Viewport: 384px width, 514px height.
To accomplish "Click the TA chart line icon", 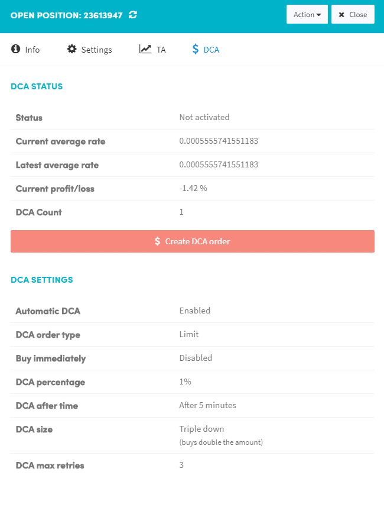I will (145, 49).
